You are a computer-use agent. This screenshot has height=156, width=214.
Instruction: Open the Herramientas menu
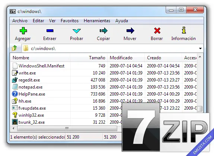tap(97, 21)
